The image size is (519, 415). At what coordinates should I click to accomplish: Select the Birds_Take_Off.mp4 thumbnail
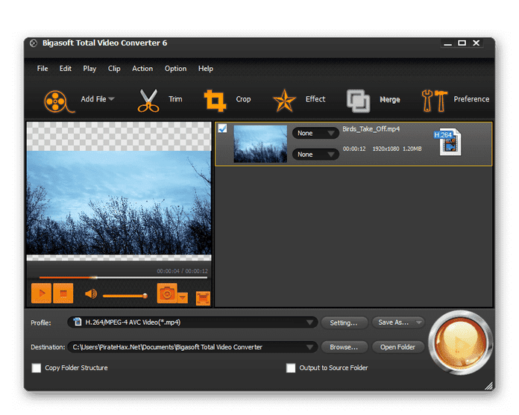pos(260,144)
